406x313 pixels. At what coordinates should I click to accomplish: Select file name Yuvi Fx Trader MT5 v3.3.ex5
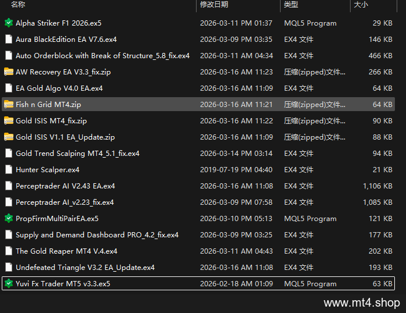(x=63, y=283)
